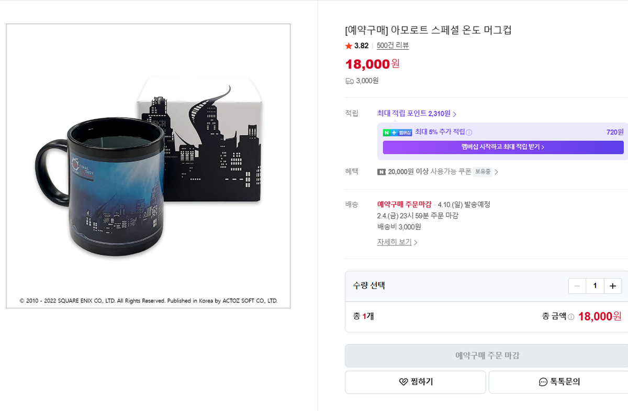This screenshot has width=628, height=411.
Task: Click the N+ 멤버십 badge icon
Action: (x=397, y=132)
